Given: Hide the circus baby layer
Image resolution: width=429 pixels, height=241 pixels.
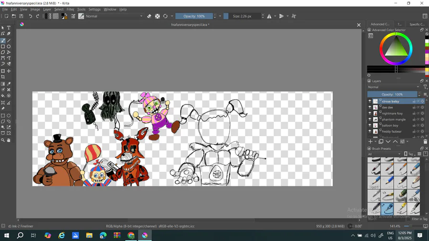Looking at the screenshot, I should 369,101.
